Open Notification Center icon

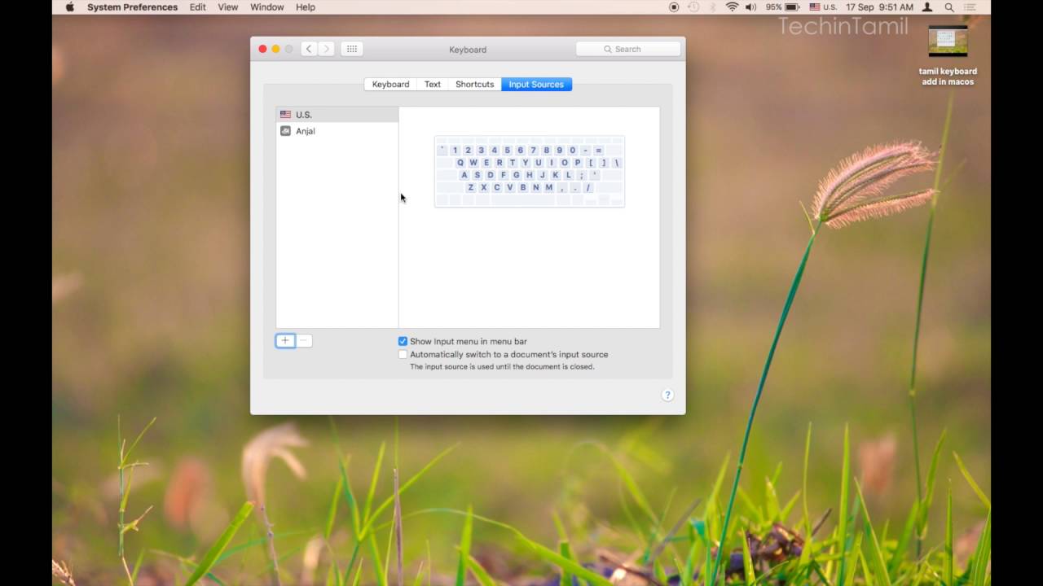pos(970,7)
